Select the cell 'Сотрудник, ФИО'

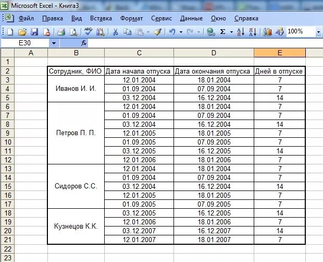click(76, 71)
